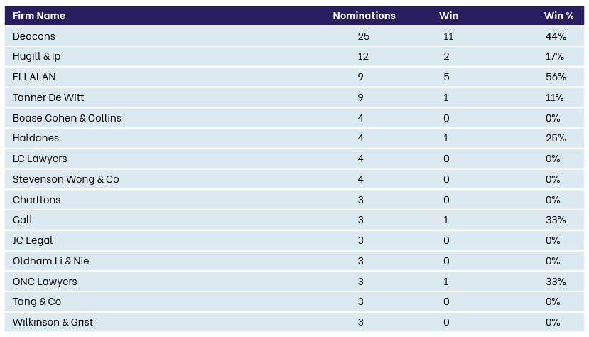Select the Gall firm name
The height and width of the screenshot is (337, 589).
point(23,220)
